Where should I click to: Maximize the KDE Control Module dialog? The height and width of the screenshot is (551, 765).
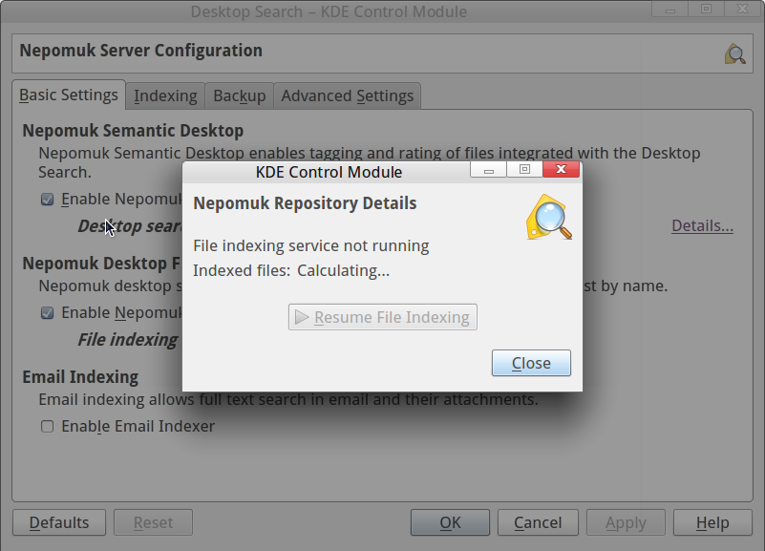click(524, 170)
